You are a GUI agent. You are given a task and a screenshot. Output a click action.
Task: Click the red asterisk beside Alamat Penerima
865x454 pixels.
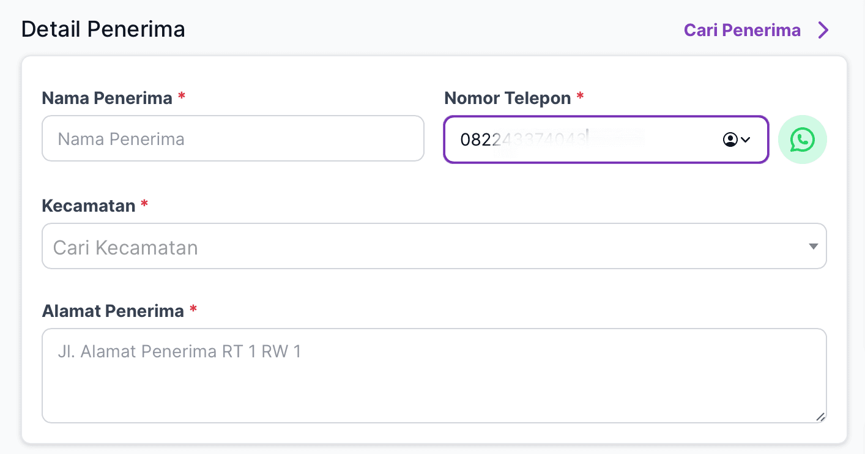[193, 310]
